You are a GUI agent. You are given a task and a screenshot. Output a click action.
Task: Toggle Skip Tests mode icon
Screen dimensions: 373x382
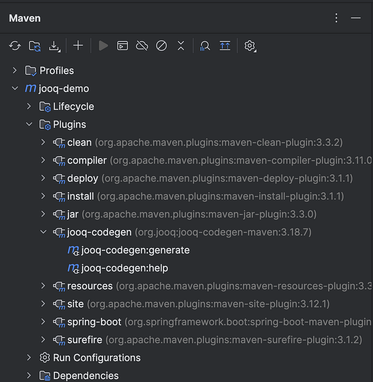pyautogui.click(x=161, y=46)
